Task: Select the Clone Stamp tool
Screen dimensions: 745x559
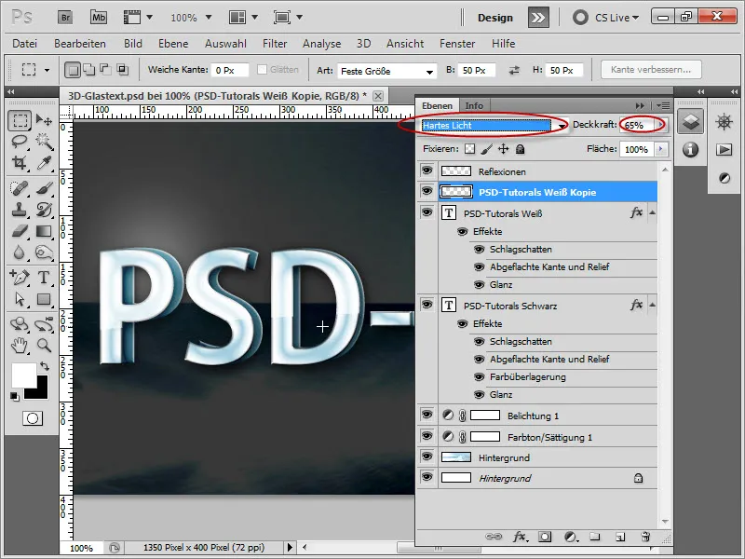Action: [x=20, y=209]
